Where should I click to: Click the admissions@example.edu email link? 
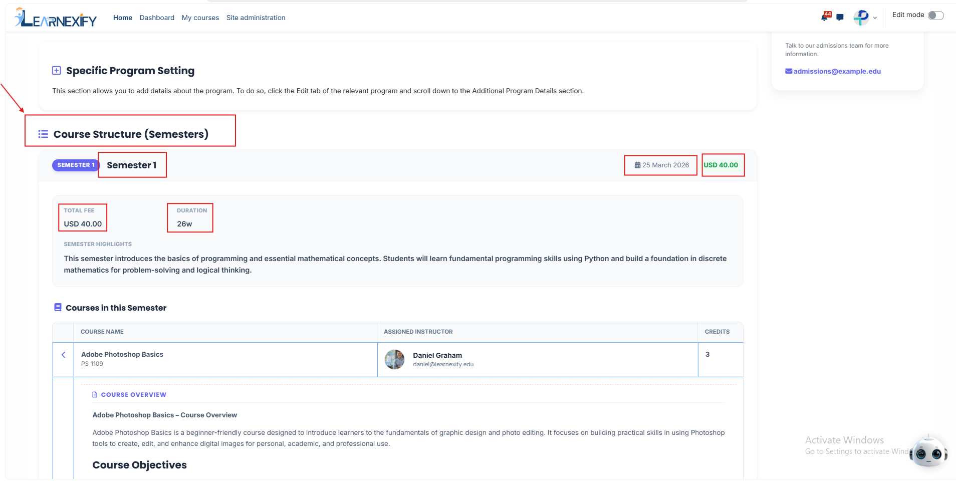point(837,71)
